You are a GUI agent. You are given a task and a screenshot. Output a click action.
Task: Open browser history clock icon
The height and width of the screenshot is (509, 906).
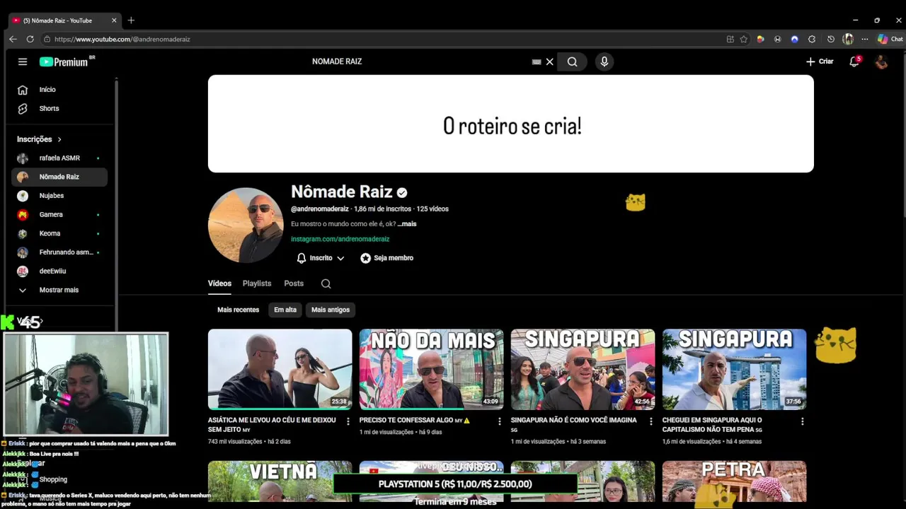coord(830,39)
